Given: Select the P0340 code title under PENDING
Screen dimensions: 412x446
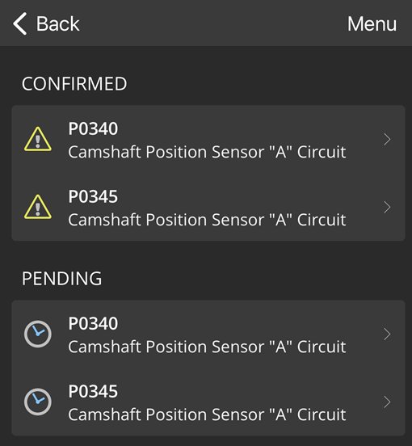Looking at the screenshot, I should (93, 323).
